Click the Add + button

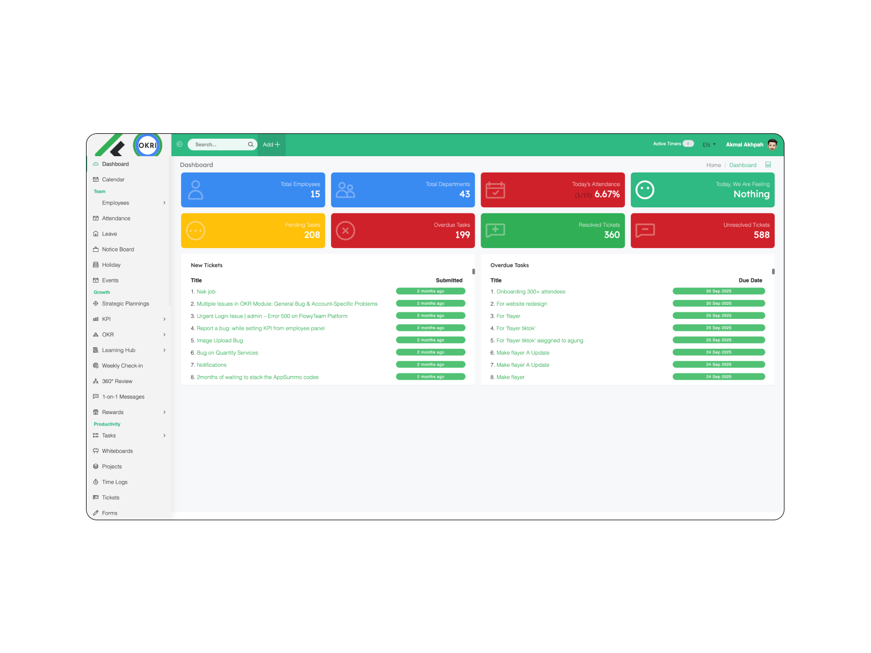coord(271,145)
